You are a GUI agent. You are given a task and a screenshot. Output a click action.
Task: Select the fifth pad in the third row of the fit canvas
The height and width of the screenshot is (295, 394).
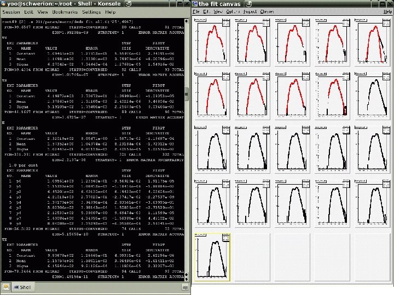point(373,150)
